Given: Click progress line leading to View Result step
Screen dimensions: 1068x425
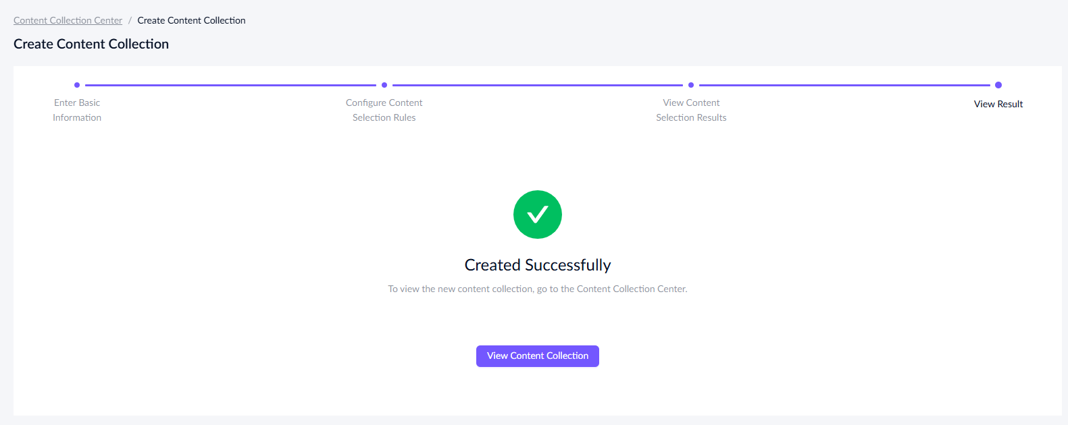Looking at the screenshot, I should click(x=844, y=85).
